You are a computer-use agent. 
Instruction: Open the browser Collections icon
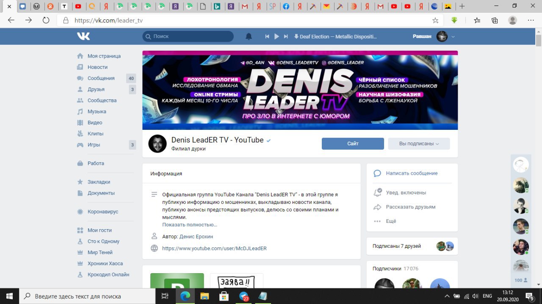point(495,20)
